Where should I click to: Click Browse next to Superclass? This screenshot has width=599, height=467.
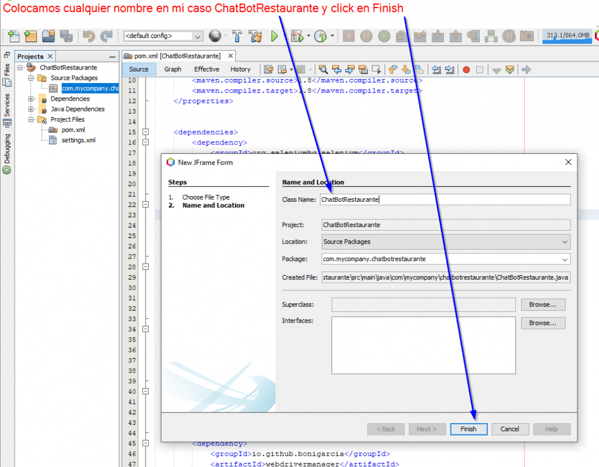click(x=542, y=305)
